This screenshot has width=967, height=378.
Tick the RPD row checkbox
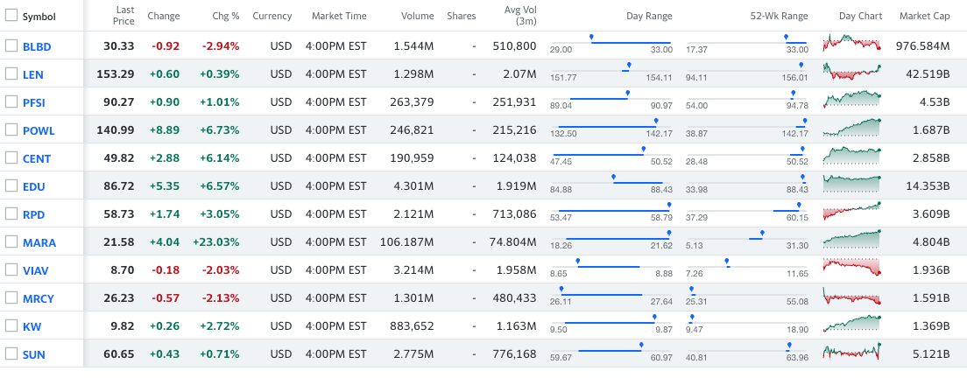pos(11,213)
